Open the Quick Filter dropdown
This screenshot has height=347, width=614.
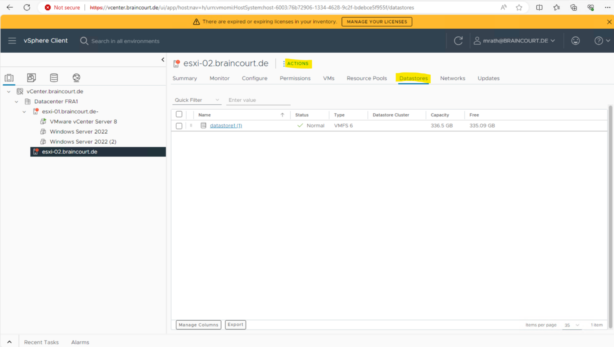pyautogui.click(x=197, y=100)
